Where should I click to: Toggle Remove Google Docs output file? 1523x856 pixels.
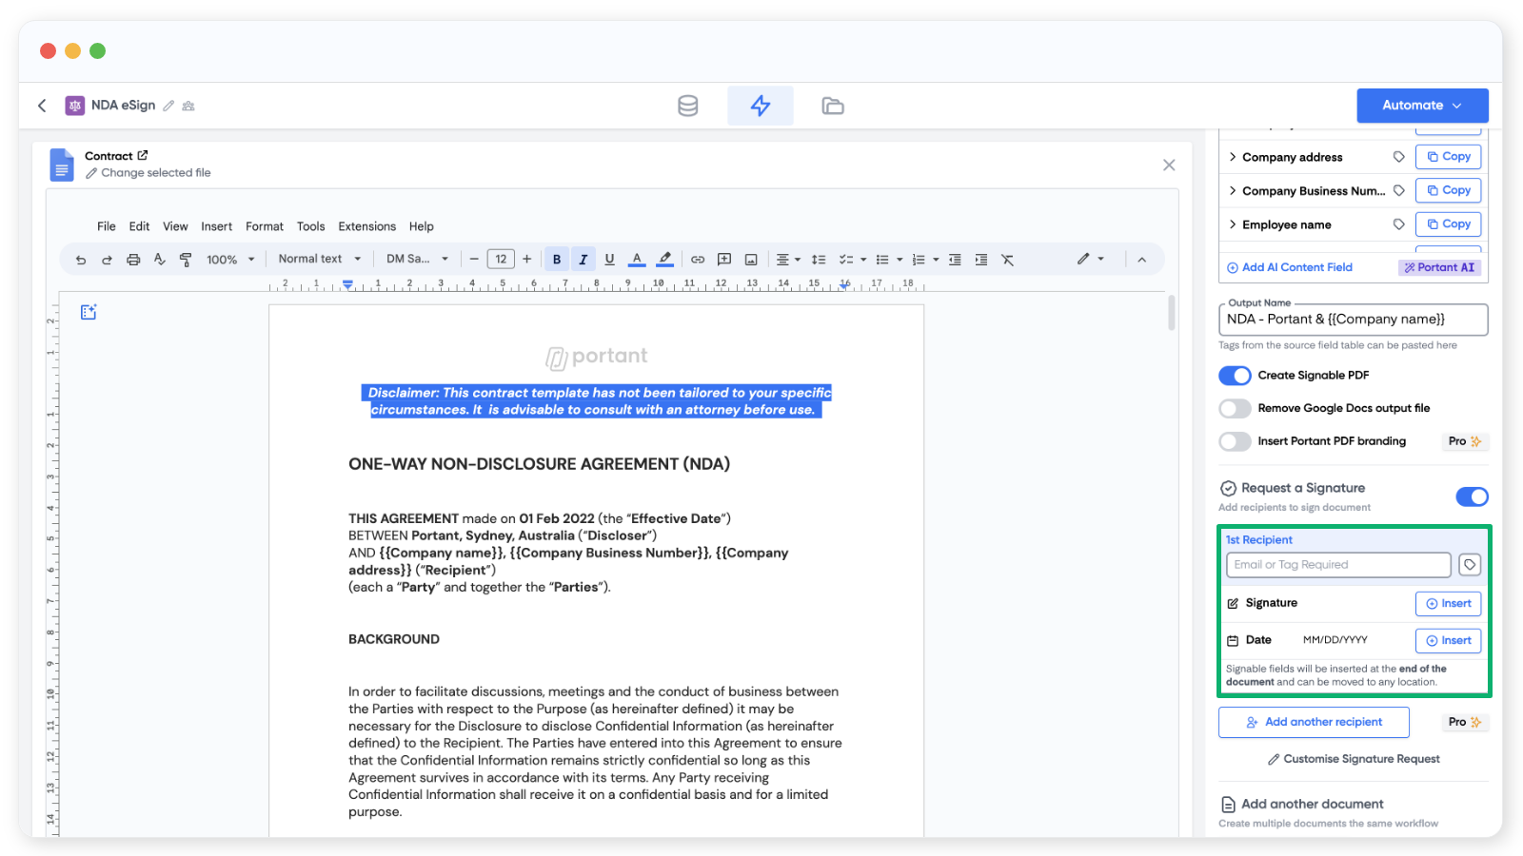[1235, 408]
